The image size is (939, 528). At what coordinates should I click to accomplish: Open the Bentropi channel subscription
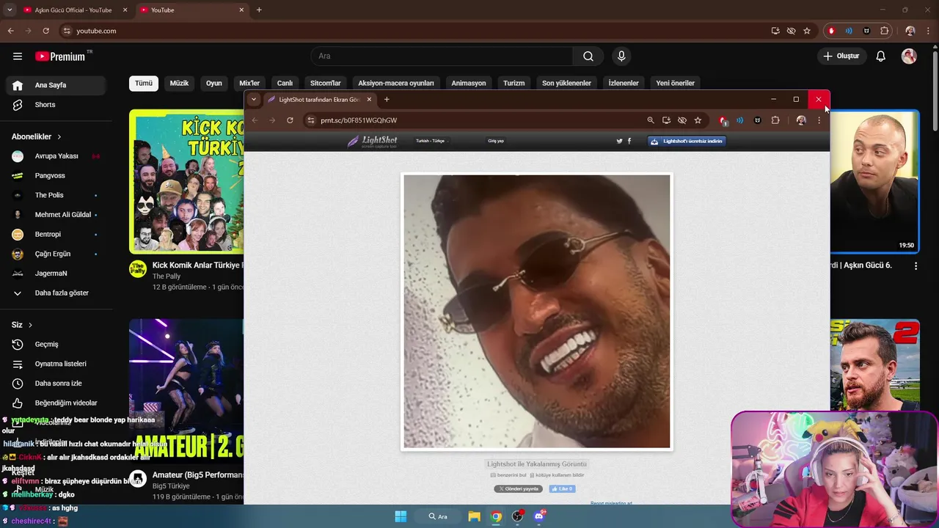(56, 235)
